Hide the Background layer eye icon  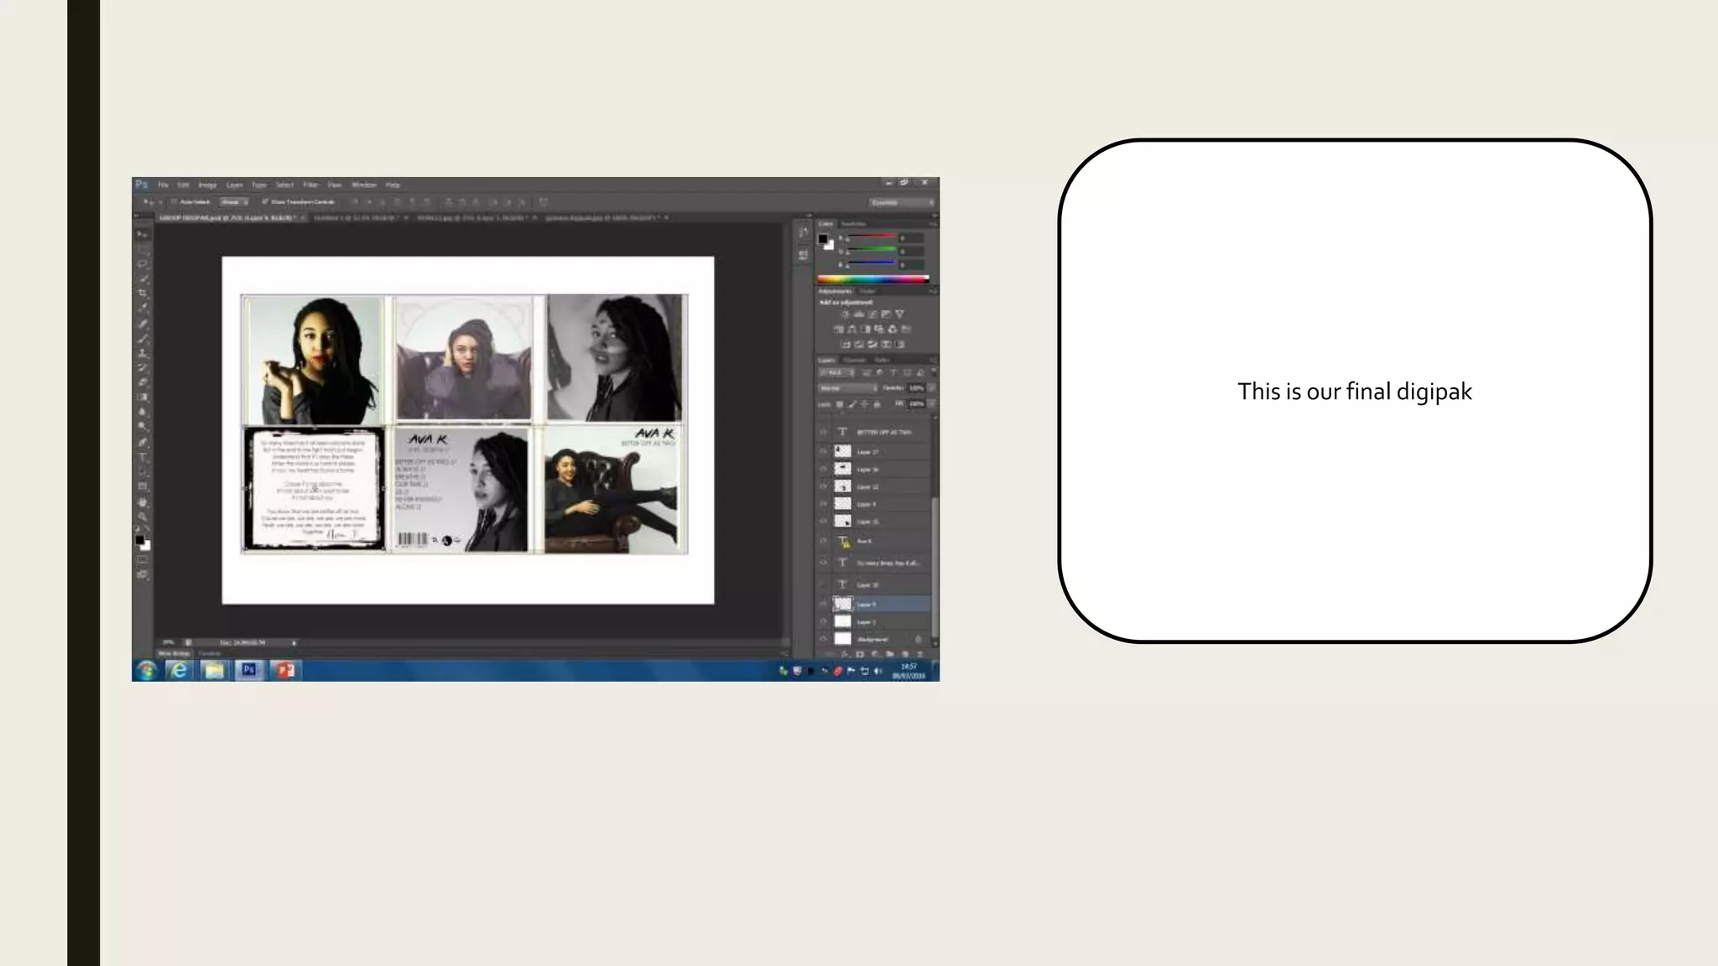823,639
